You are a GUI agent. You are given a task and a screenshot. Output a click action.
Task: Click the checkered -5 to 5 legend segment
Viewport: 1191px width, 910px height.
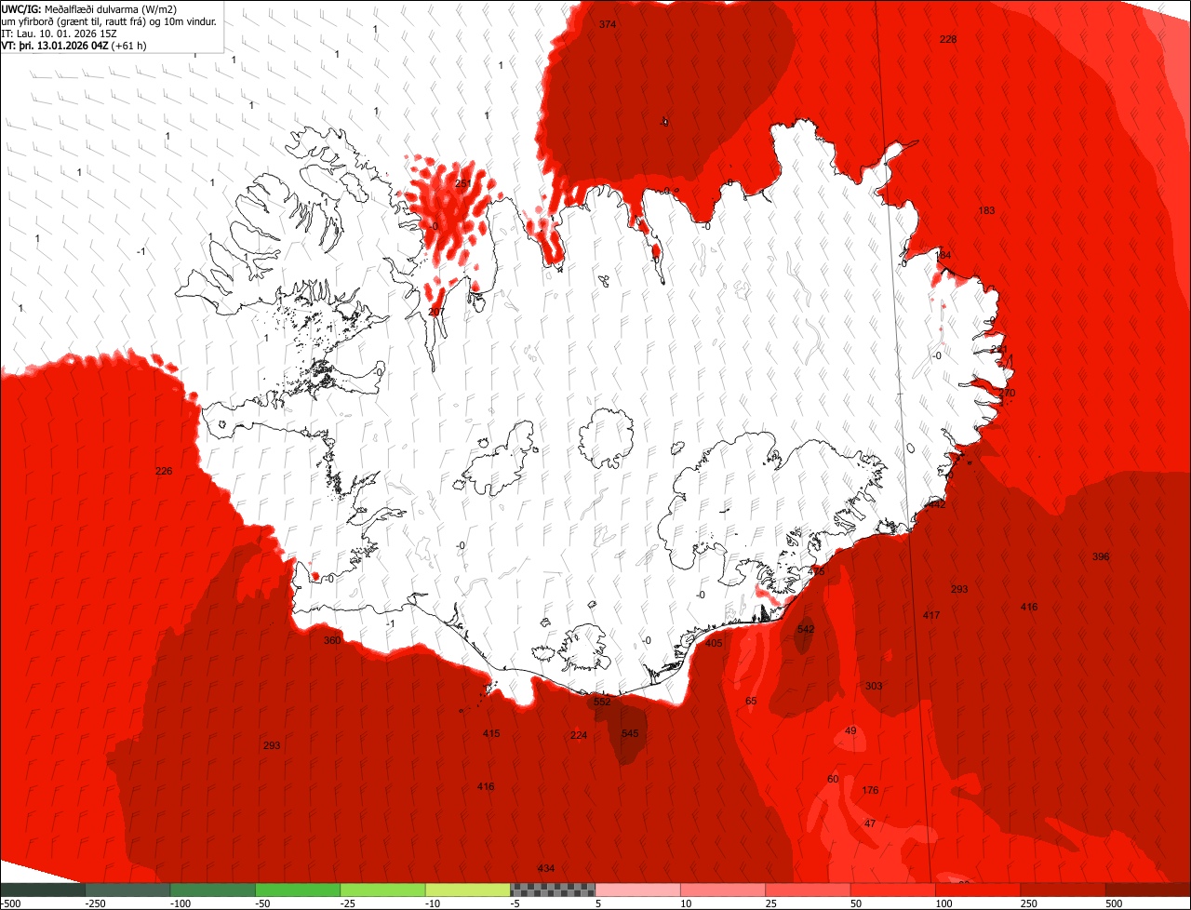[x=553, y=890]
